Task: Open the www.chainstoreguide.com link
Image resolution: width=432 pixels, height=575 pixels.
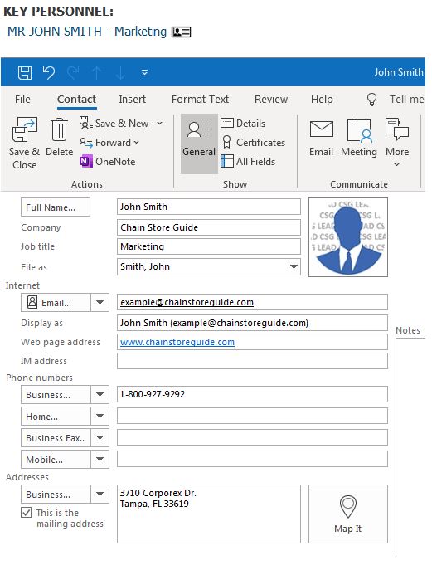Action: [x=177, y=342]
